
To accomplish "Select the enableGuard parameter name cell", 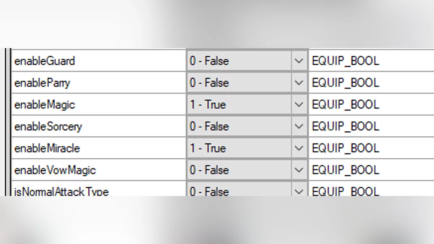I will coord(98,61).
